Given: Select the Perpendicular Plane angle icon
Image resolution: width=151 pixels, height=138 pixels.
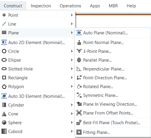Looking at the screenshot, I should [79, 69].
